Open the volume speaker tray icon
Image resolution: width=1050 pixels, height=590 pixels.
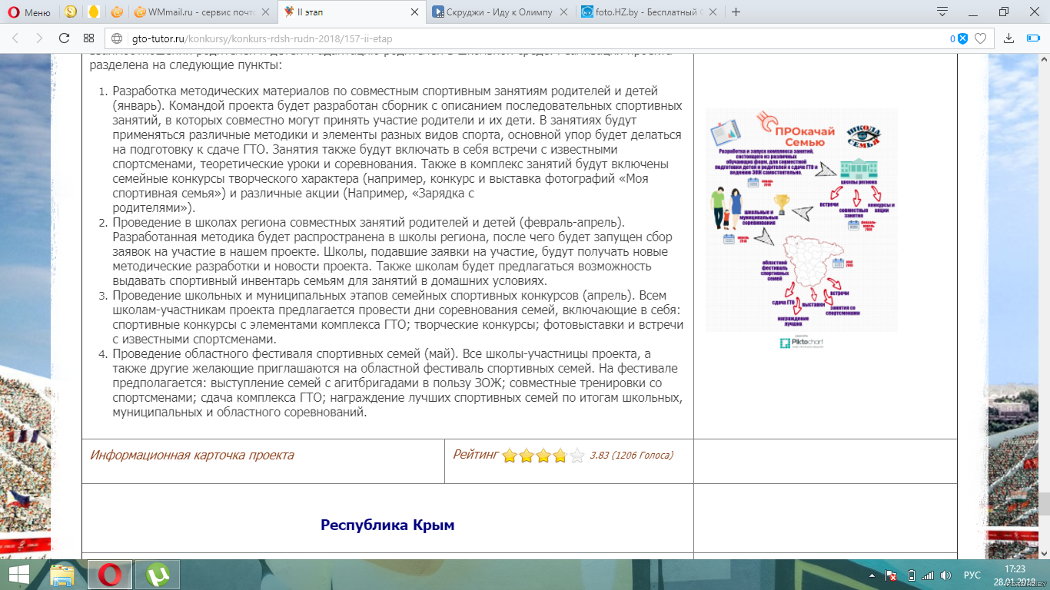(x=946, y=575)
